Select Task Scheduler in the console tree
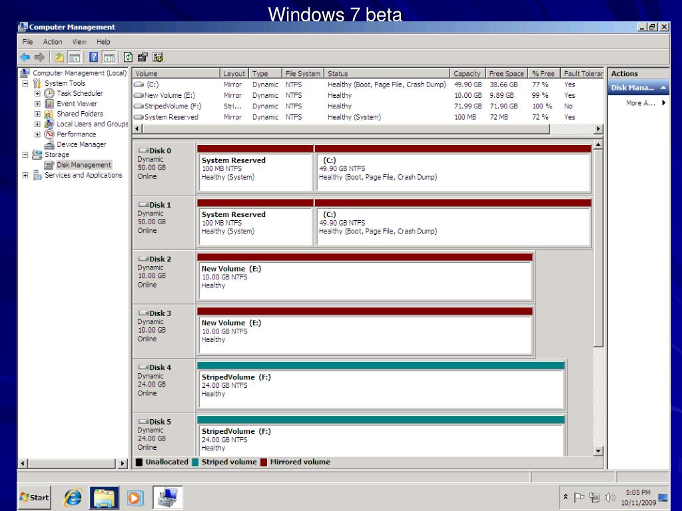The width and height of the screenshot is (682, 511). 80,93
